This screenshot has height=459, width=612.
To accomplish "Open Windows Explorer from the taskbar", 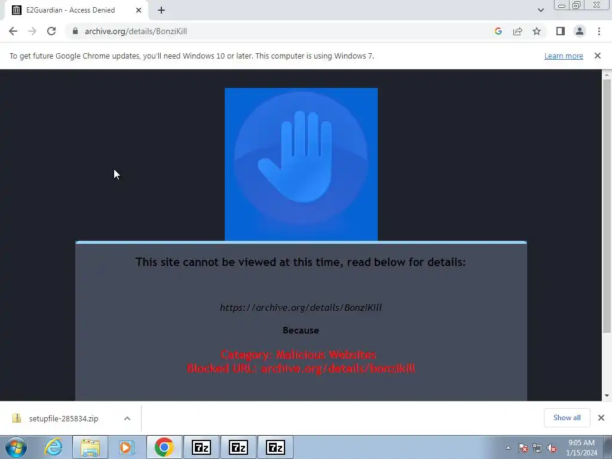I will (x=90, y=447).
